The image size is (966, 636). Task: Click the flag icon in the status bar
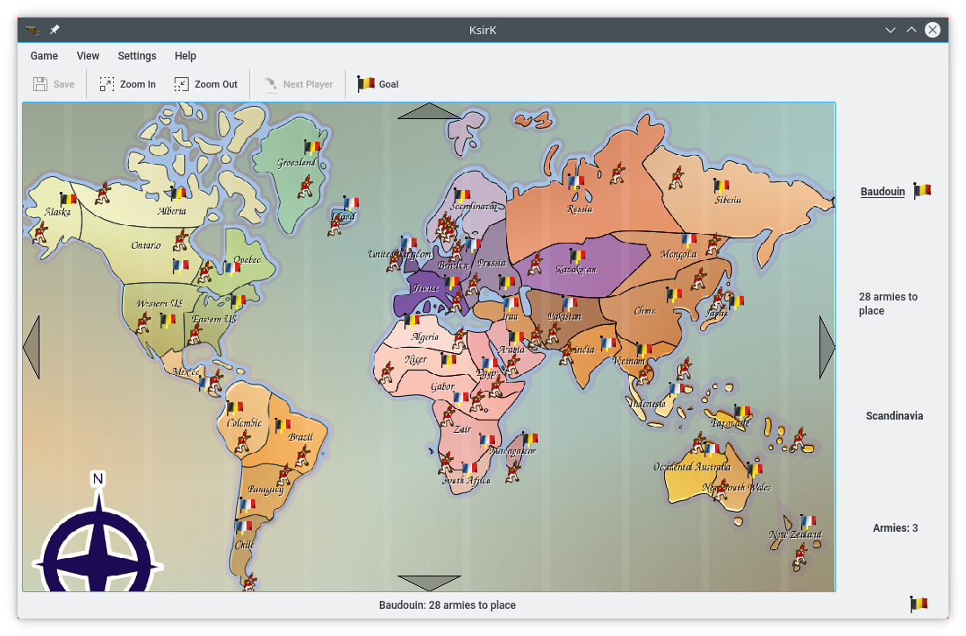click(x=919, y=604)
